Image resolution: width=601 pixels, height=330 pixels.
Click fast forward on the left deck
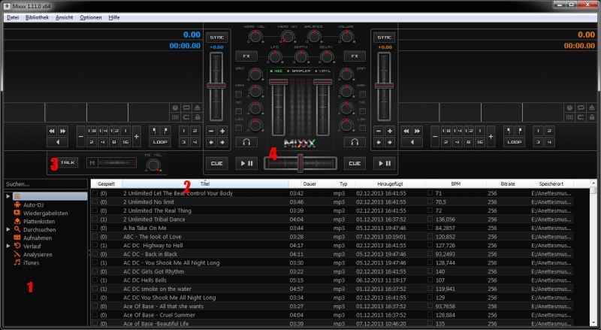coord(63,131)
